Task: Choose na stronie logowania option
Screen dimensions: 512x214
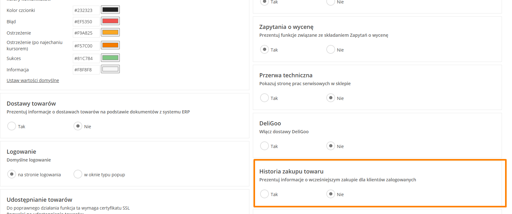Action: [x=12, y=174]
